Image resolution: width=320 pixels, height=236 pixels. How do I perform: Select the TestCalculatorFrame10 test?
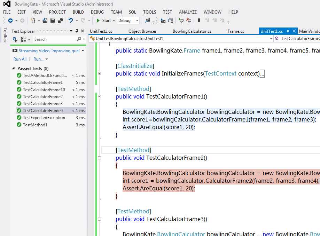(x=51, y=89)
